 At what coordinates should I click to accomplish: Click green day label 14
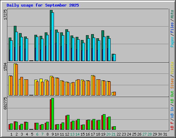click(x=77, y=134)
